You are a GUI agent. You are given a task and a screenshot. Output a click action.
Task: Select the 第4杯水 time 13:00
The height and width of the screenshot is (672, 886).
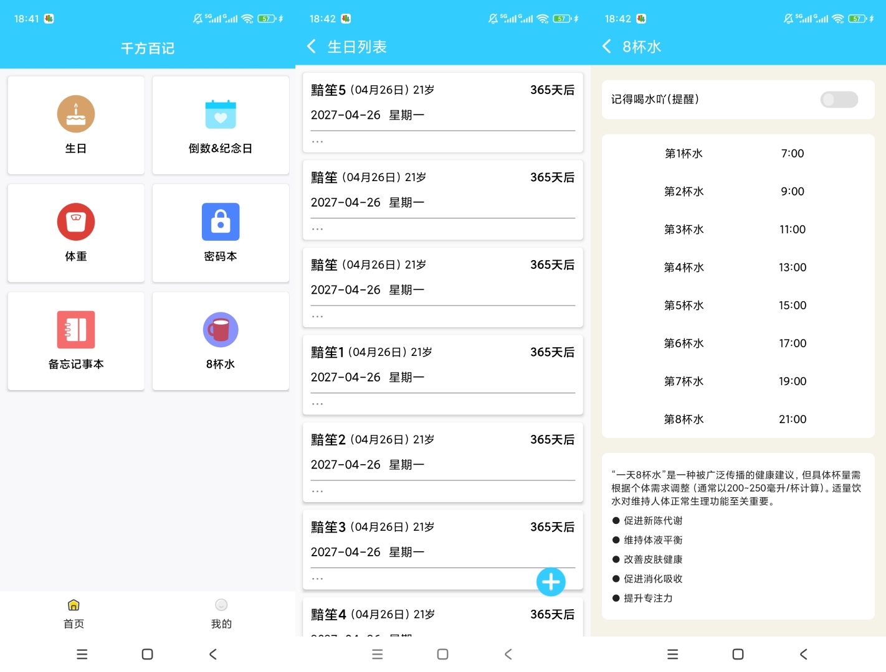coord(793,268)
